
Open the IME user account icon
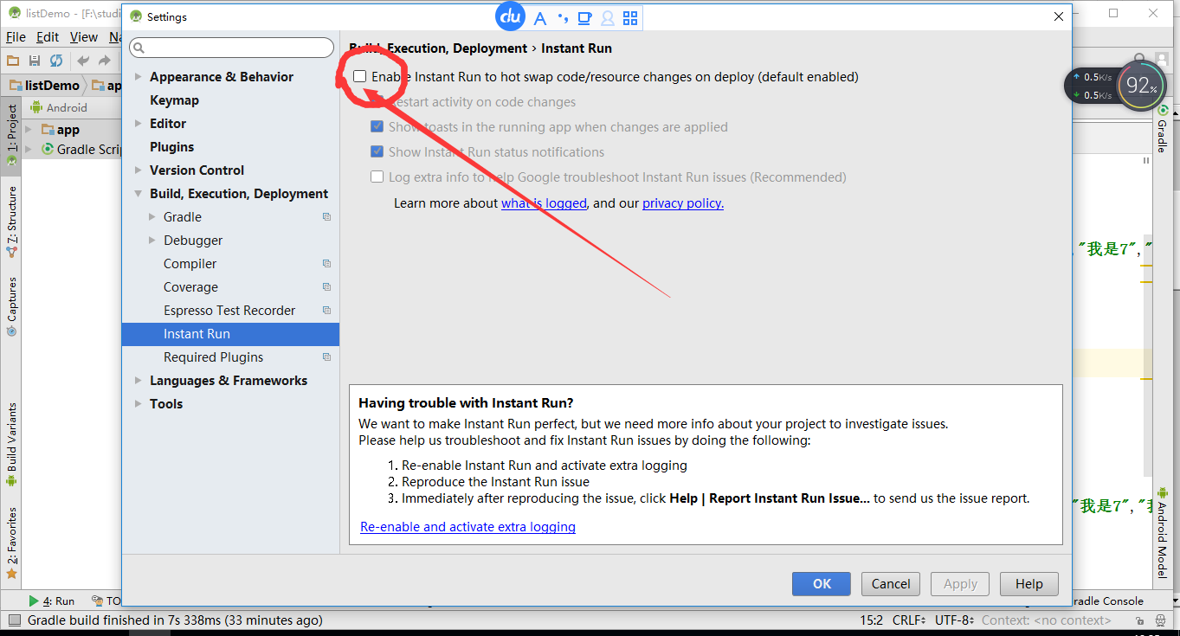pos(608,18)
